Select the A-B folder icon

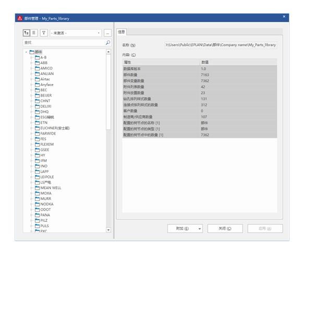click(x=38, y=57)
